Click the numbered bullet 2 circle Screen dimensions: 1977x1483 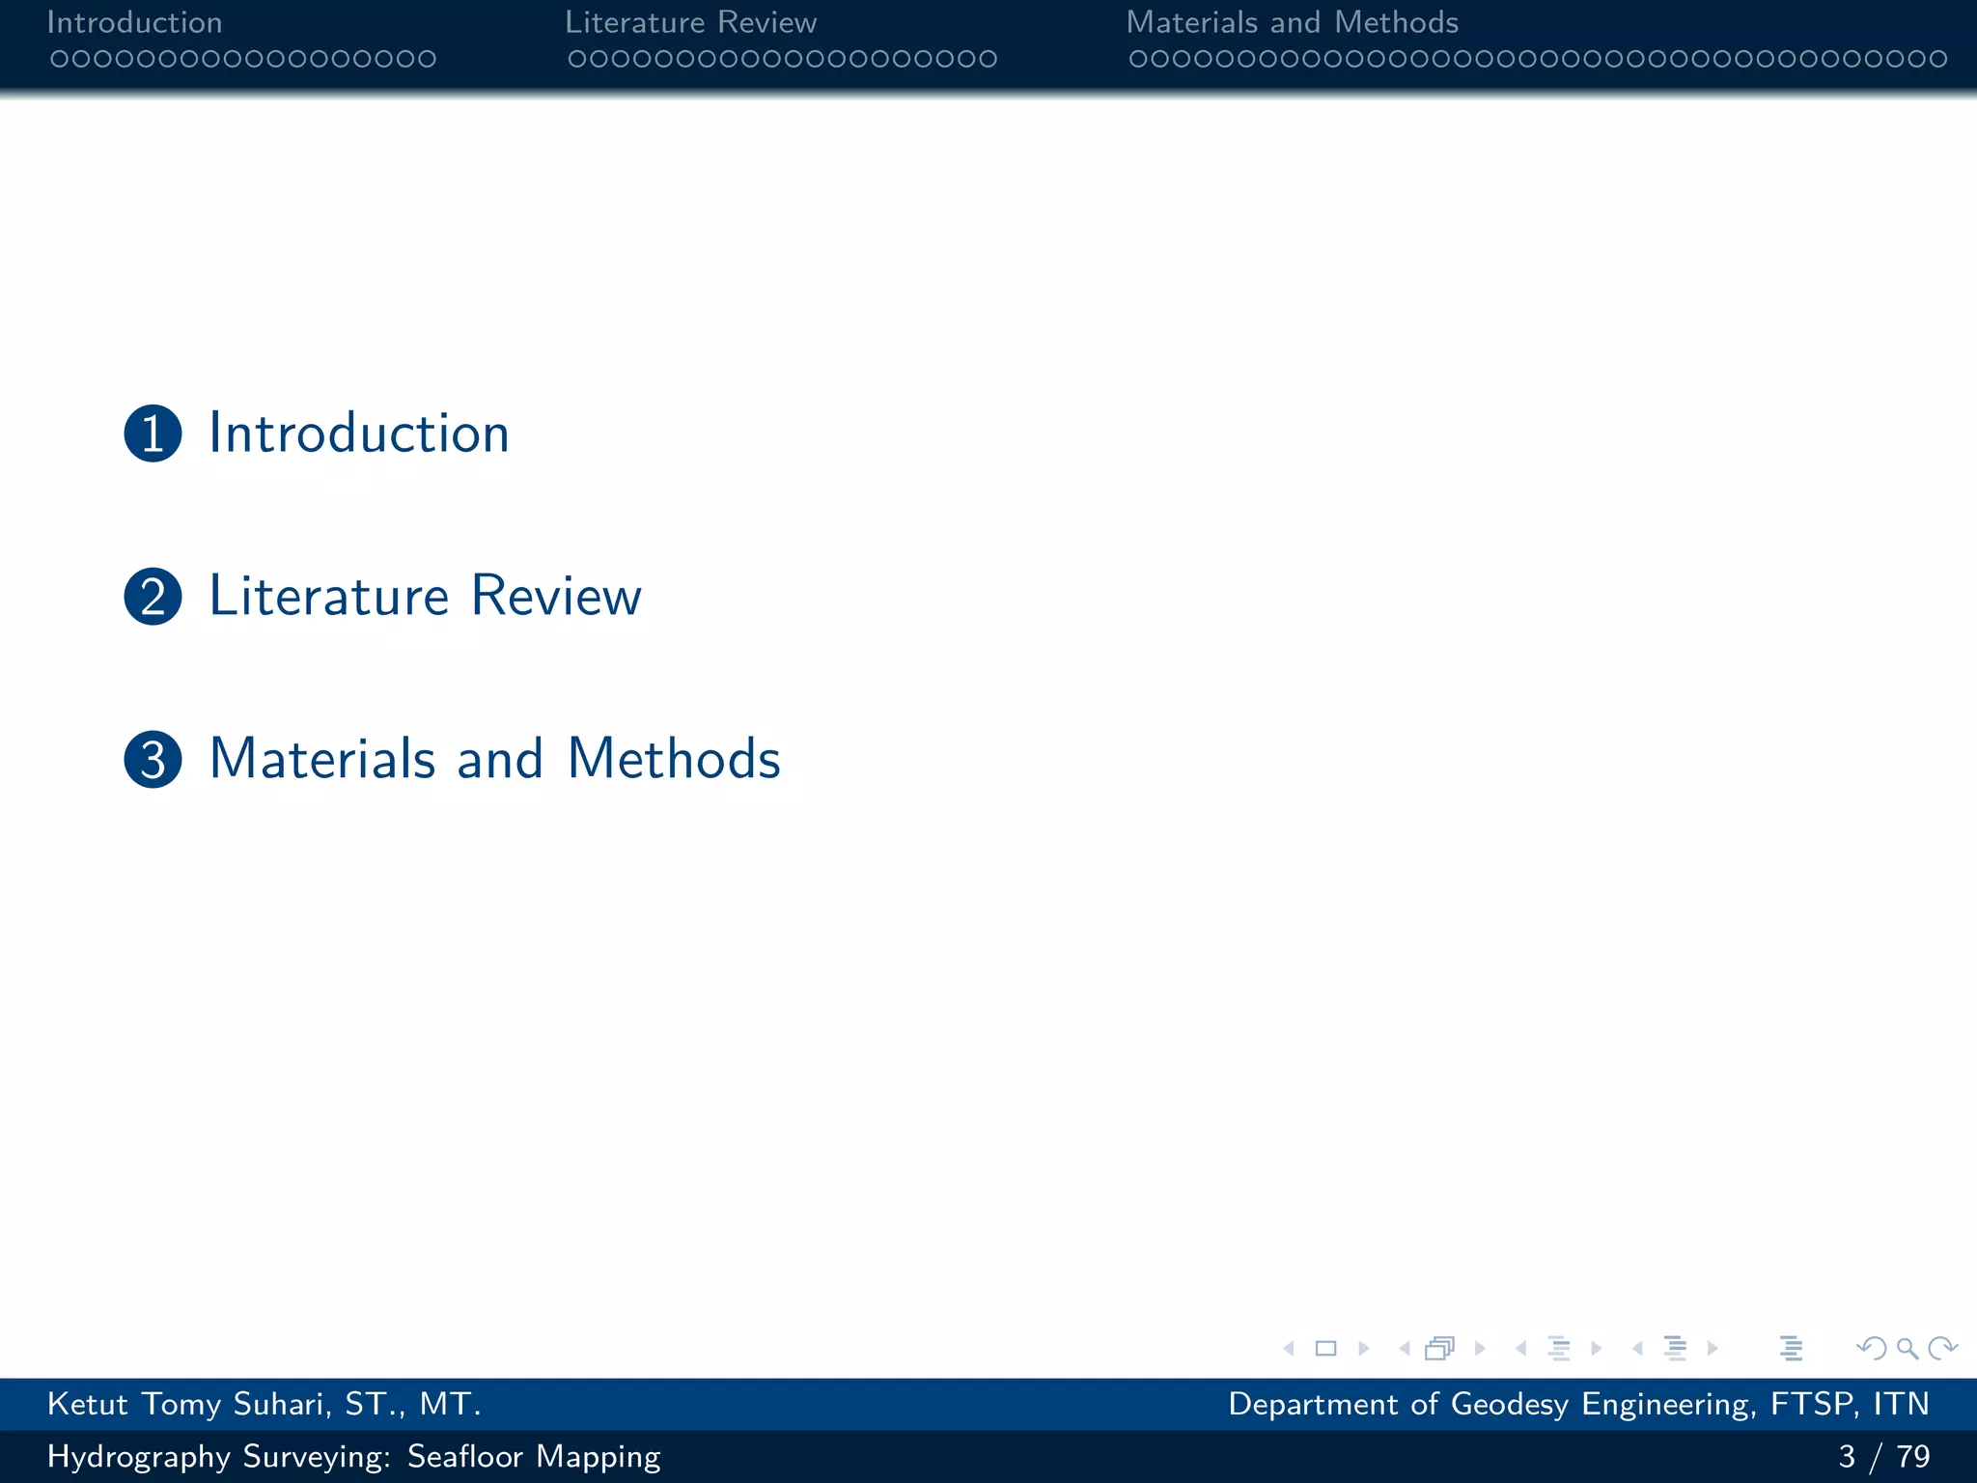(153, 597)
